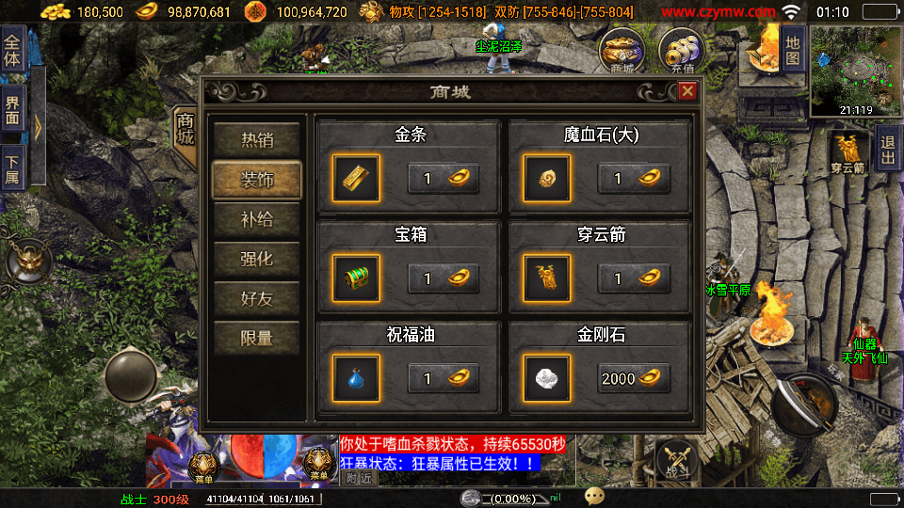Tap the 战斗 crossed swords icon
Screen dimensions: 904x508
click(677, 462)
